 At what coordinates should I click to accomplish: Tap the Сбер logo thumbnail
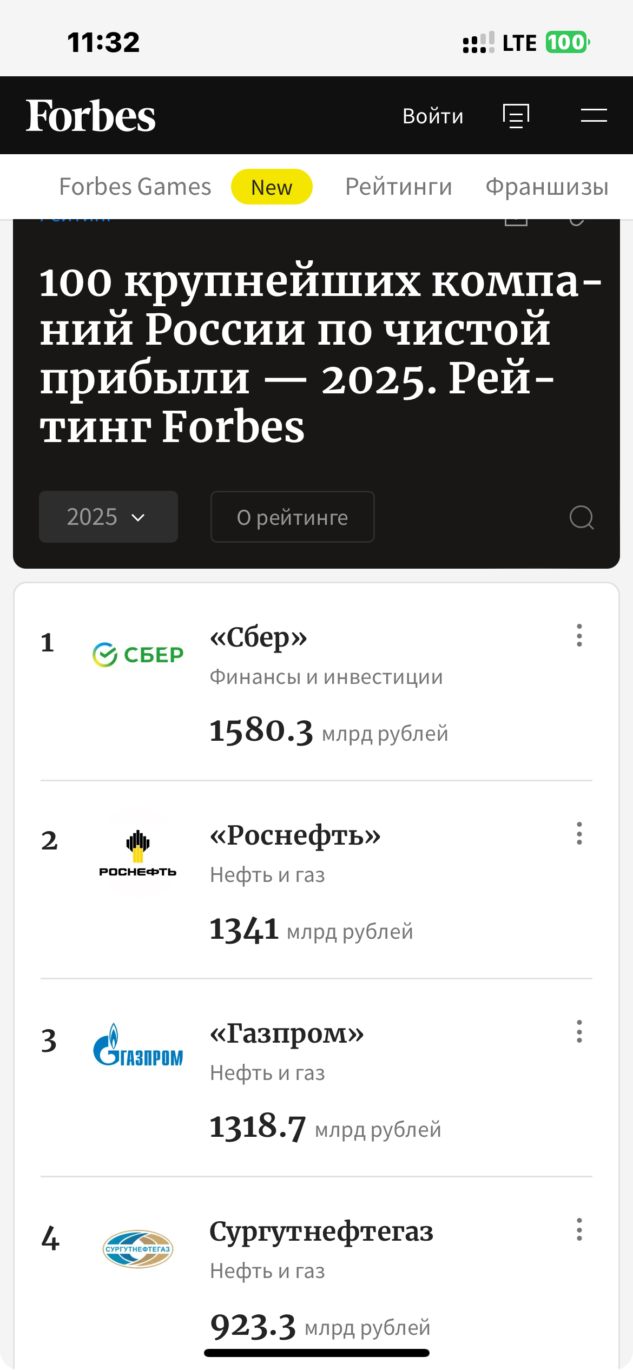click(138, 655)
